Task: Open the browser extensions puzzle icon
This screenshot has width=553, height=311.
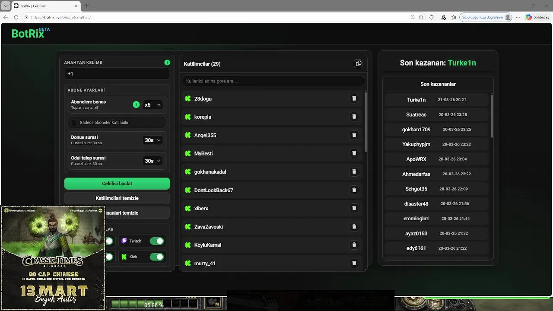Action: 432,17
